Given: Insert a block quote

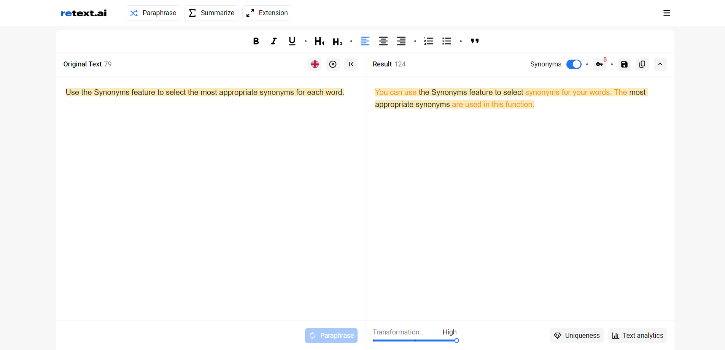Looking at the screenshot, I should tap(474, 41).
